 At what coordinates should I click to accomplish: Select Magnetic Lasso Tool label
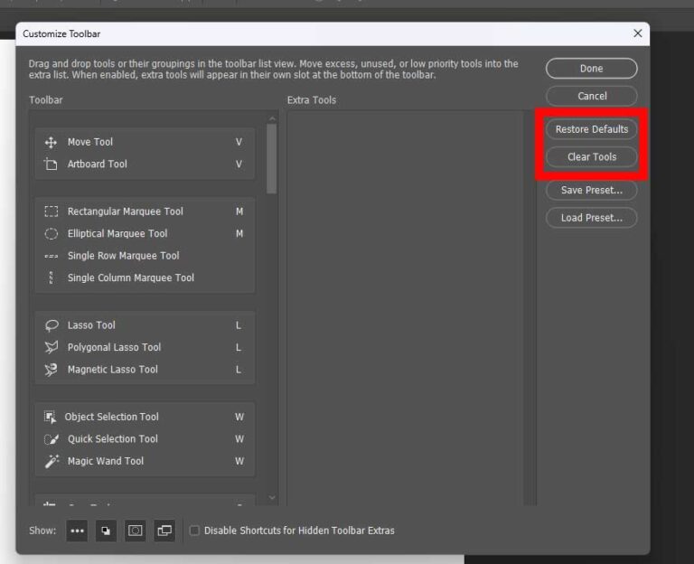pyautogui.click(x=112, y=370)
